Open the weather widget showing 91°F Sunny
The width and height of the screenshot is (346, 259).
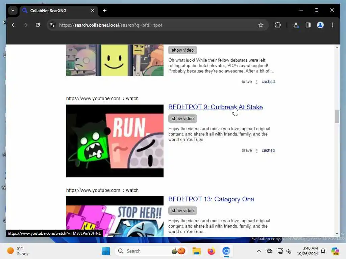tap(18, 251)
